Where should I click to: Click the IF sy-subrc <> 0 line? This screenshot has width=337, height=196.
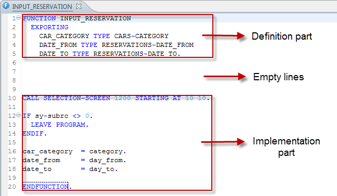point(57,116)
